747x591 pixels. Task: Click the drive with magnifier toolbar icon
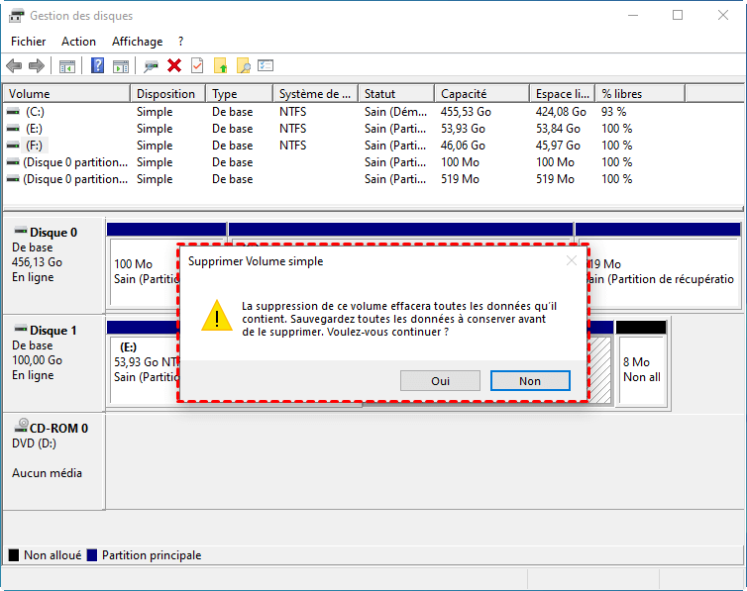click(x=151, y=66)
